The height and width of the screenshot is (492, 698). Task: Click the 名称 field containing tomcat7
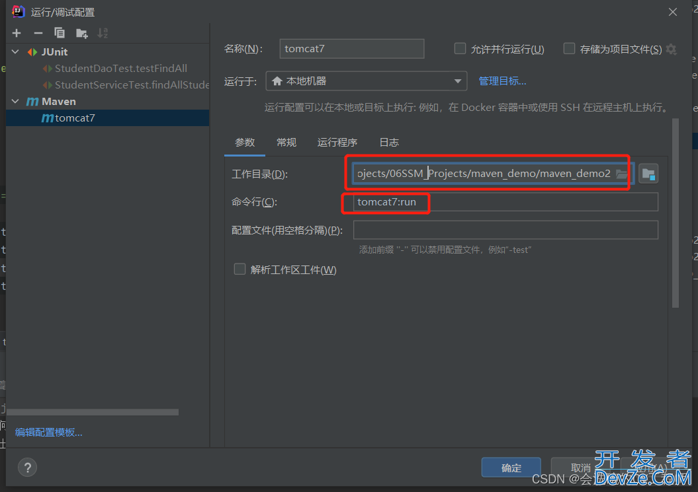352,48
